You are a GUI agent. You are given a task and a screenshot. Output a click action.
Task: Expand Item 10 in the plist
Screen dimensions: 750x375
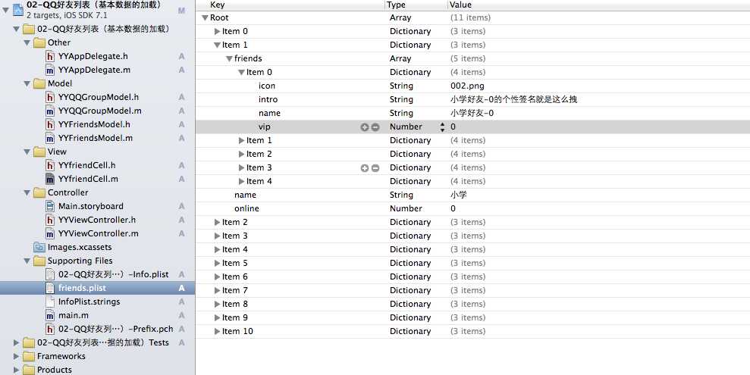pyautogui.click(x=217, y=332)
